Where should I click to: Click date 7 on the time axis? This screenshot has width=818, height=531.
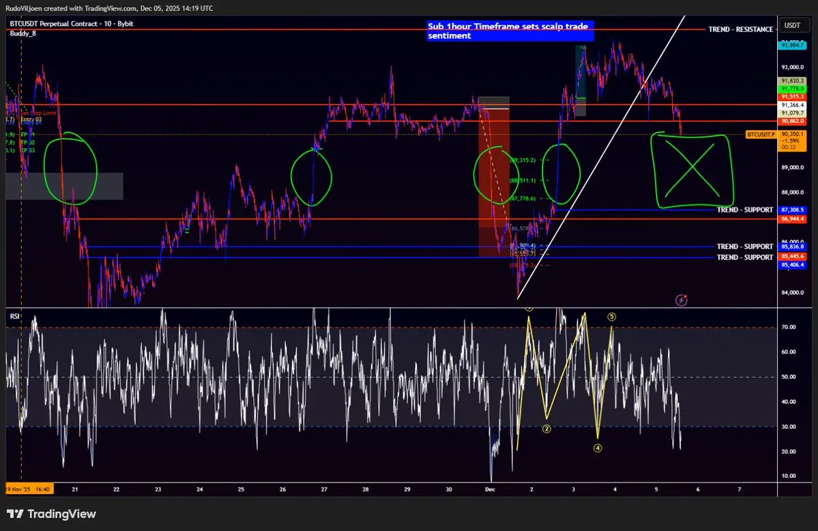(740, 490)
